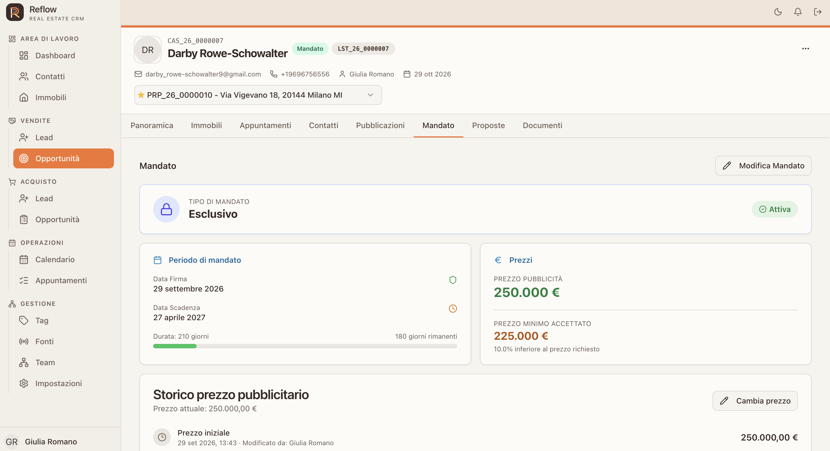Open the three-dots more options menu

(x=805, y=49)
